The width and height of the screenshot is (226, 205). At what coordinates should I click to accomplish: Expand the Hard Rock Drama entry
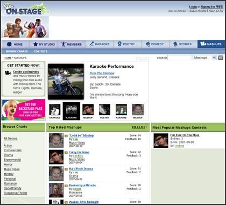pos(66,169)
